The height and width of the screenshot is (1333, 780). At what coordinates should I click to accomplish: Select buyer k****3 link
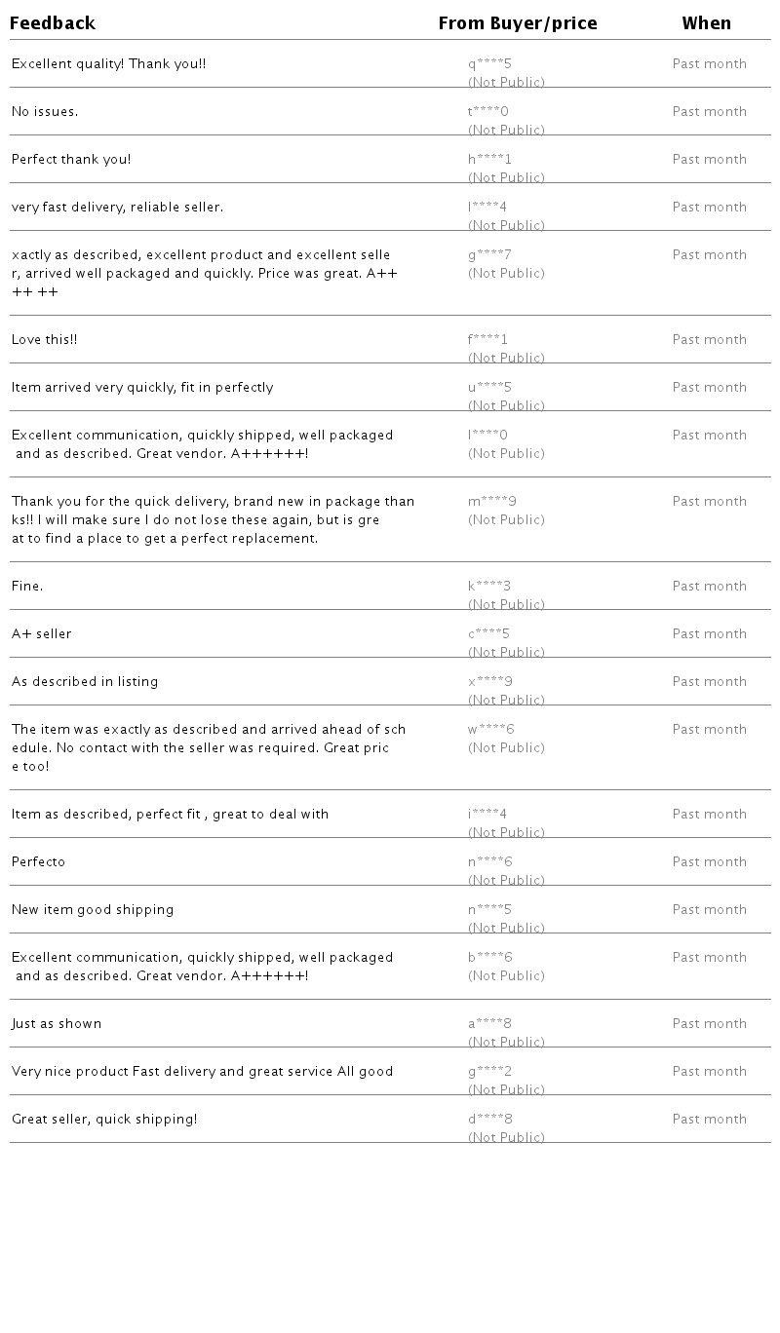489,587
